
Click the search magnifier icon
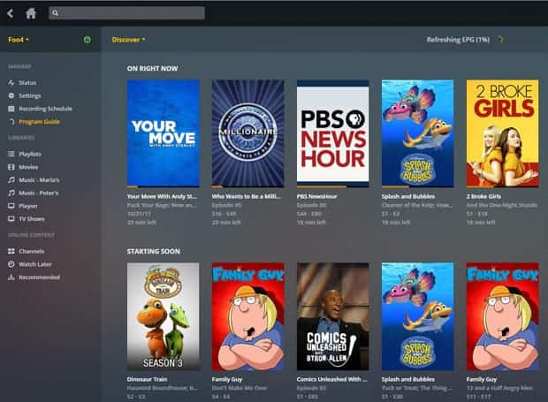click(x=55, y=13)
